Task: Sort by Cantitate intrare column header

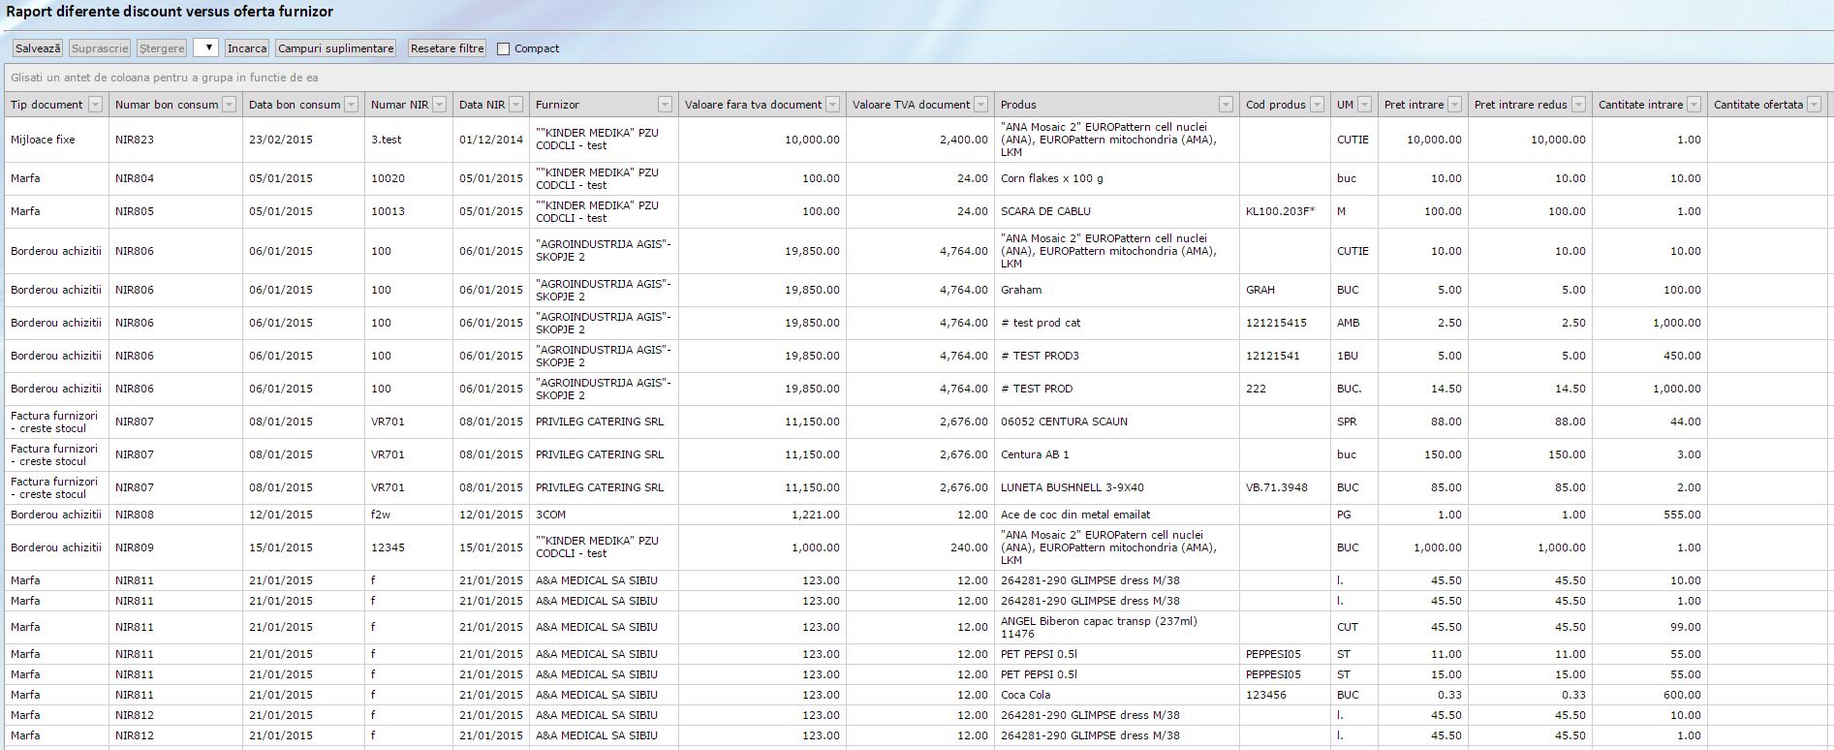Action: click(x=1639, y=105)
